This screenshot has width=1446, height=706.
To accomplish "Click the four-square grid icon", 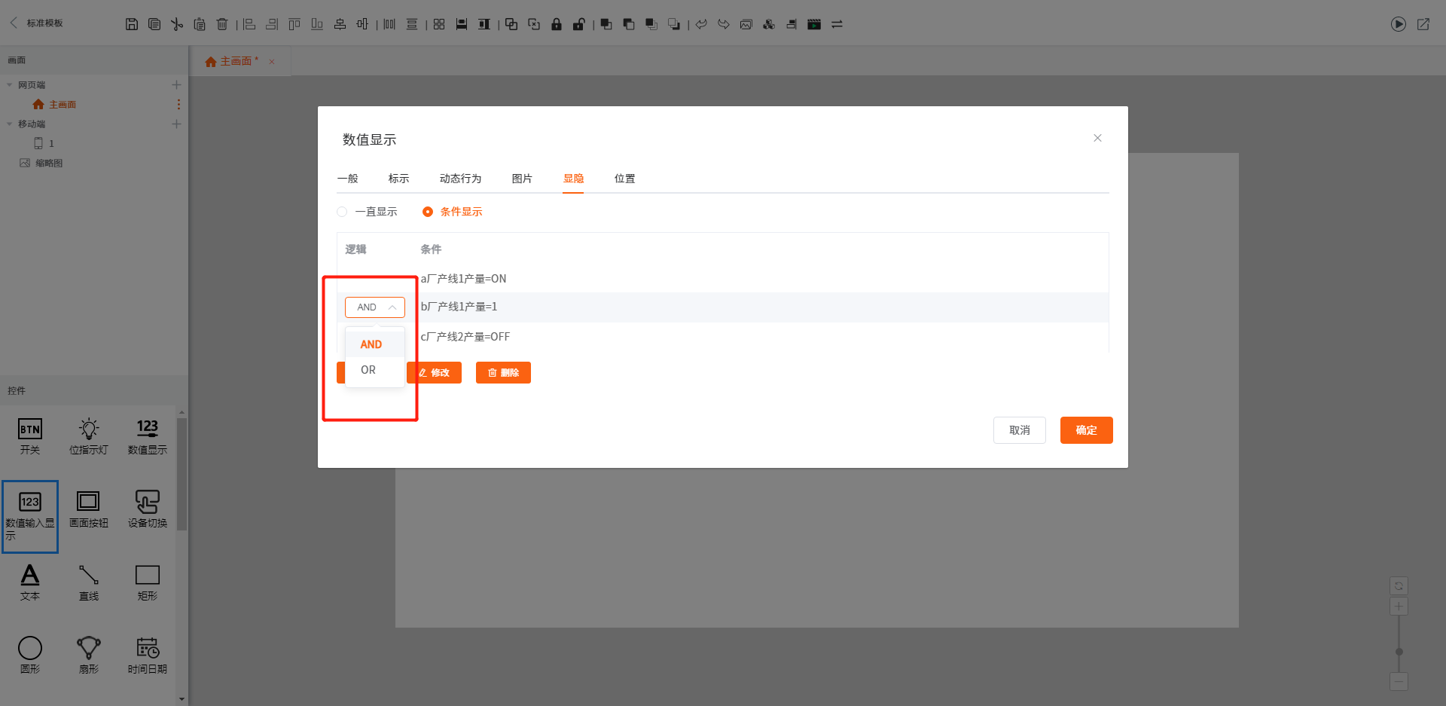I will tap(439, 24).
